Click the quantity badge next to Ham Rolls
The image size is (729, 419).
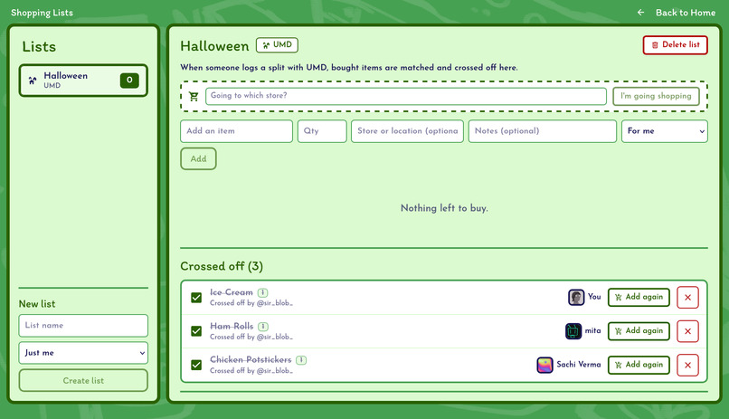[x=263, y=327]
